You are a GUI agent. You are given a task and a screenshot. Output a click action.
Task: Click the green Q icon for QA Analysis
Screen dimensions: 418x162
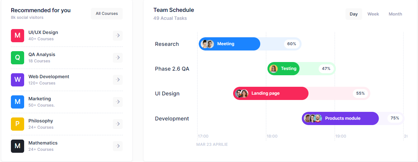point(18,58)
